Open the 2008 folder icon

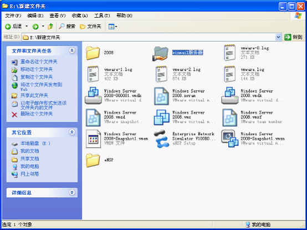pyautogui.click(x=93, y=53)
